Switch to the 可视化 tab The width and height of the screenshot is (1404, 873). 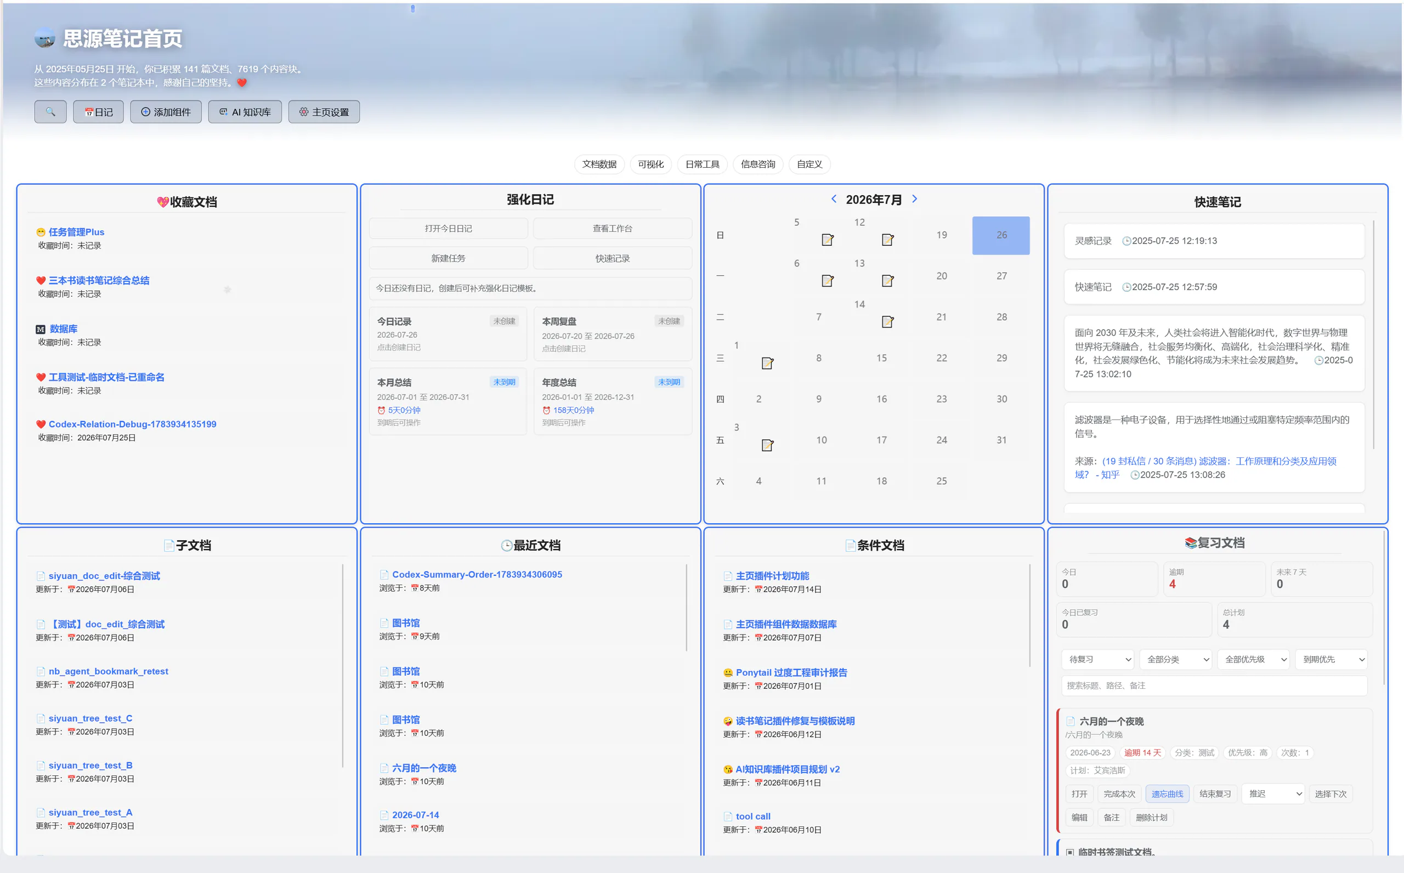coord(650,165)
